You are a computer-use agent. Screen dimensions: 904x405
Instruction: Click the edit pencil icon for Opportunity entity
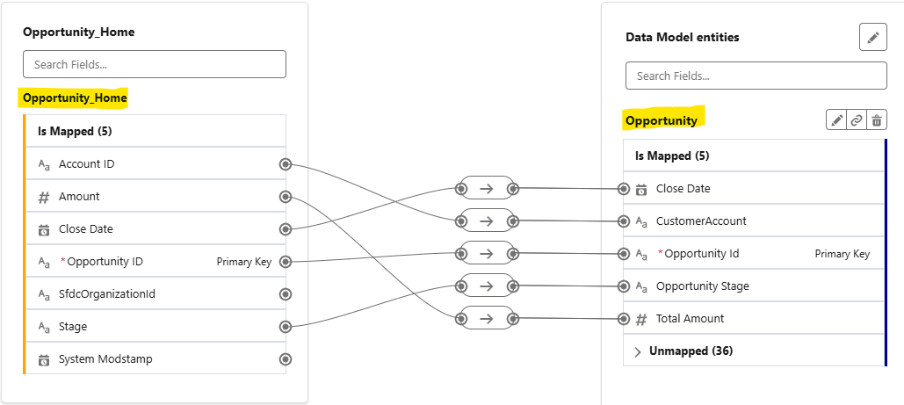point(836,120)
